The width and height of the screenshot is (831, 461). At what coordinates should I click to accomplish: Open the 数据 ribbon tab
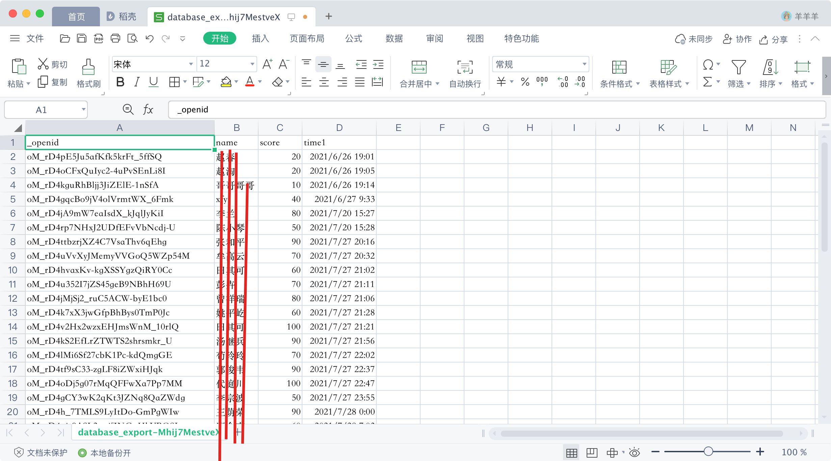pos(394,38)
